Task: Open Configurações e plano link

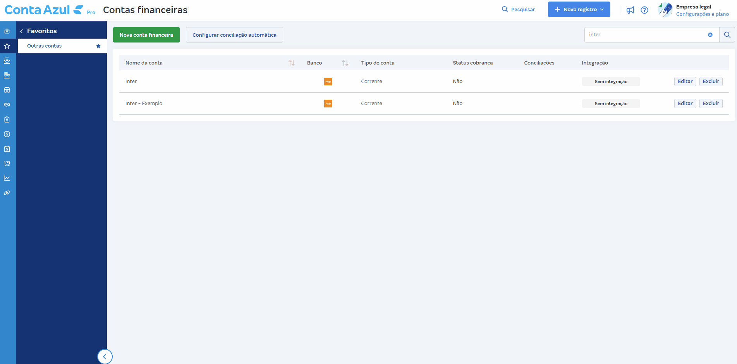Action: [702, 14]
